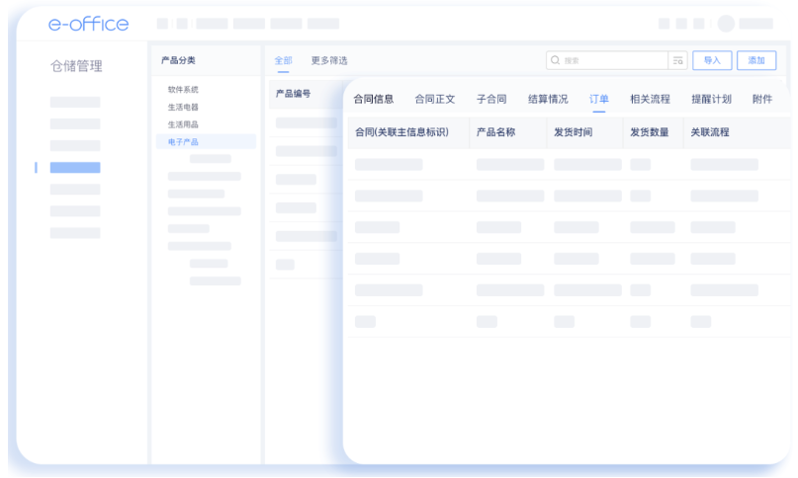Click the 发货时间 column header
Screen dimensions: 798x478
574,132
